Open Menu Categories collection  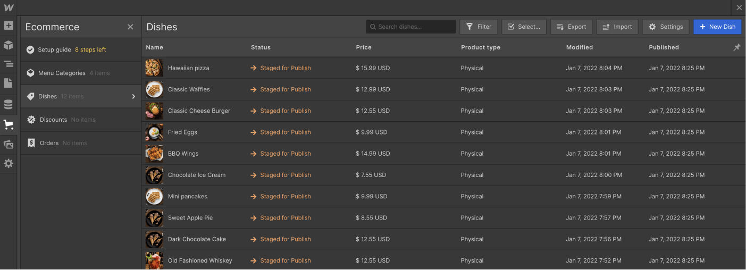coord(62,73)
